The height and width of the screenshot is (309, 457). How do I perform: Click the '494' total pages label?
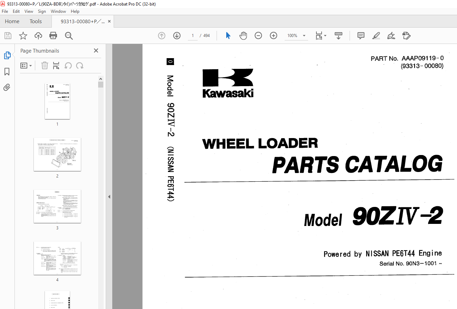pos(207,36)
